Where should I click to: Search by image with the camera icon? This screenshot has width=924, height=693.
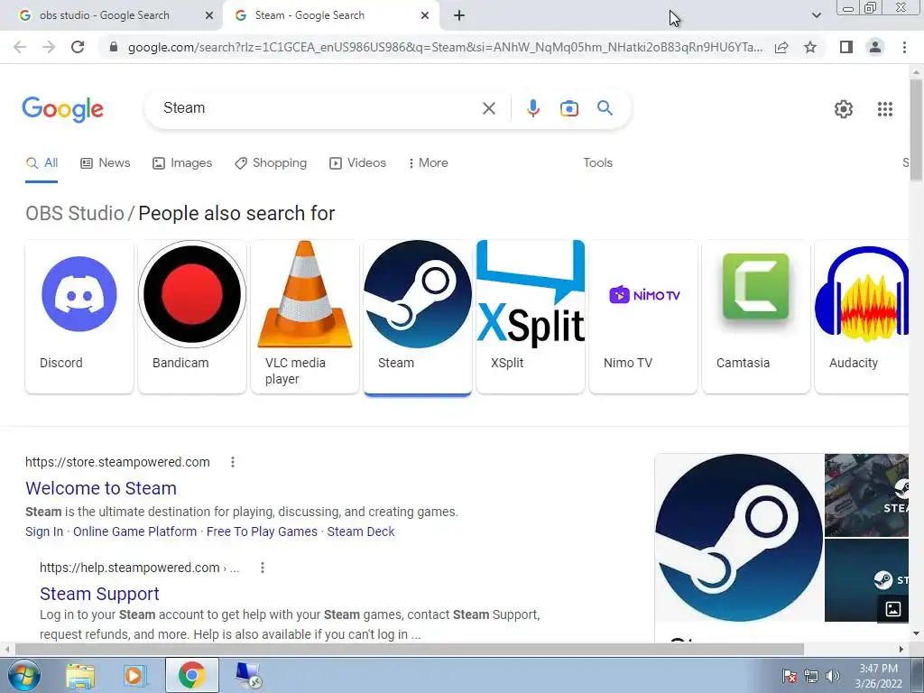(x=568, y=108)
